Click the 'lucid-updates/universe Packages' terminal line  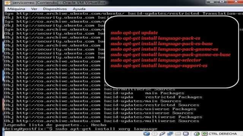click(x=100, y=109)
